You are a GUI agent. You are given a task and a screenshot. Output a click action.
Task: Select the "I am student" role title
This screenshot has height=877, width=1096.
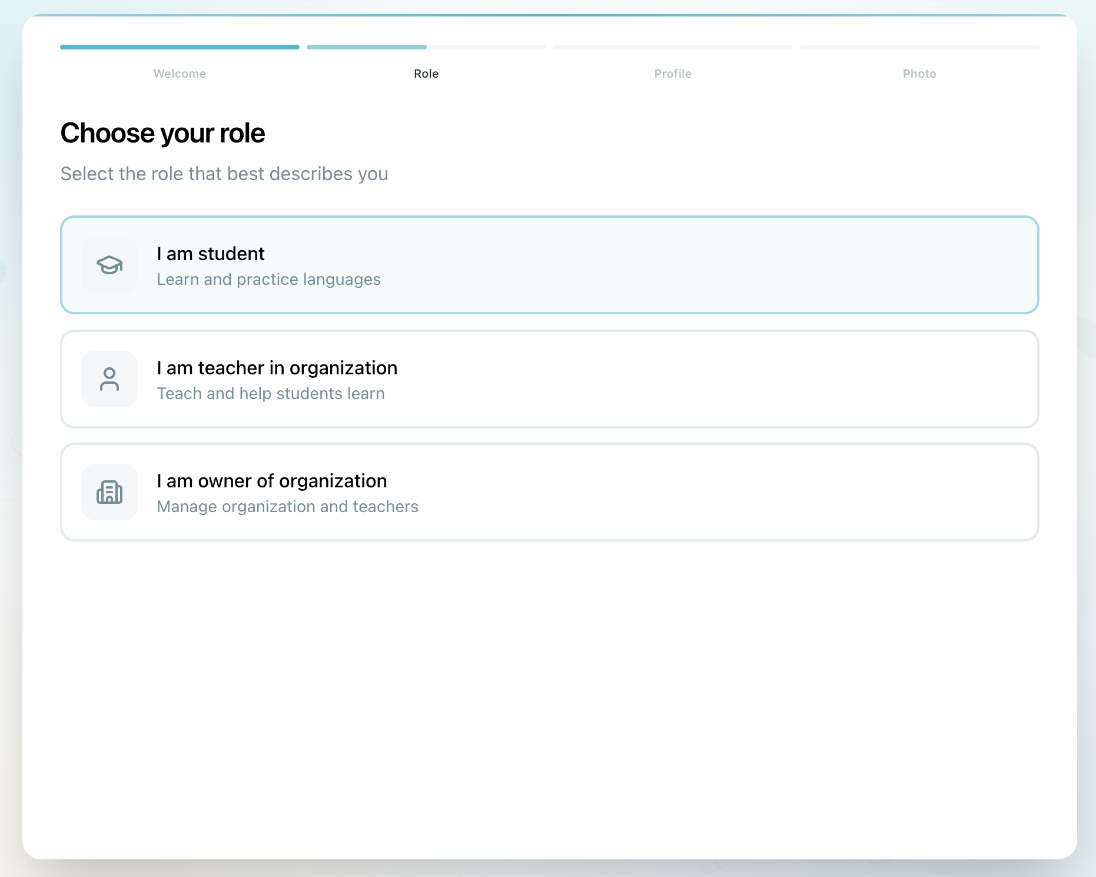210,254
